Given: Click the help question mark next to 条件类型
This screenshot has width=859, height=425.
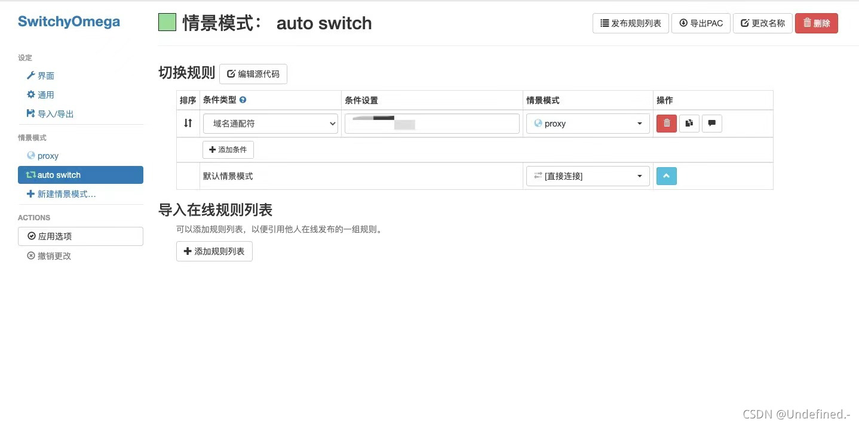Looking at the screenshot, I should (243, 100).
